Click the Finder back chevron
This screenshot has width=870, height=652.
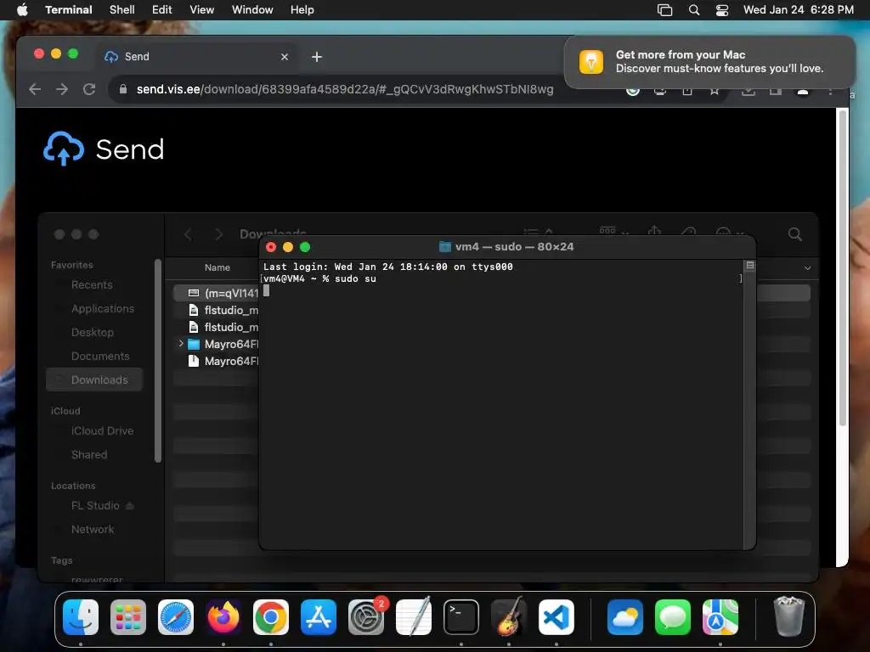pyautogui.click(x=188, y=234)
